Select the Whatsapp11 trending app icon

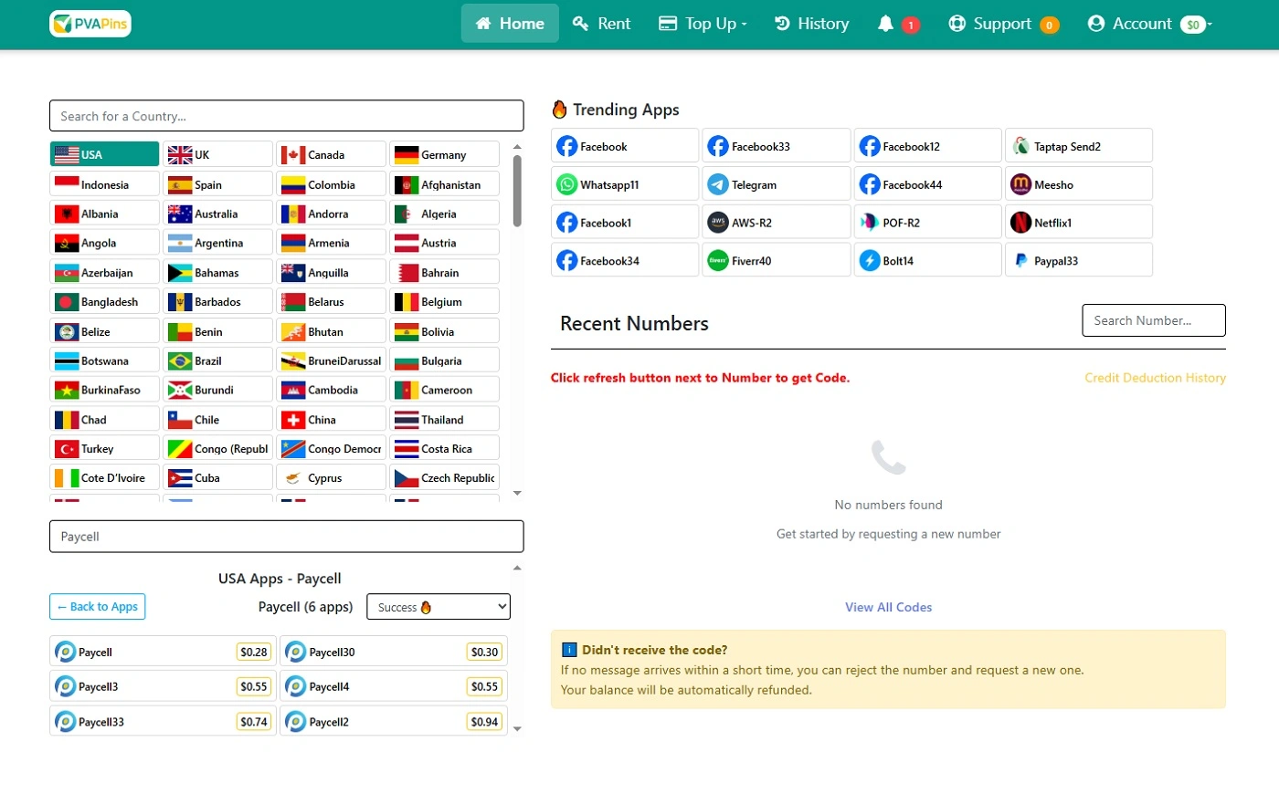(x=566, y=184)
